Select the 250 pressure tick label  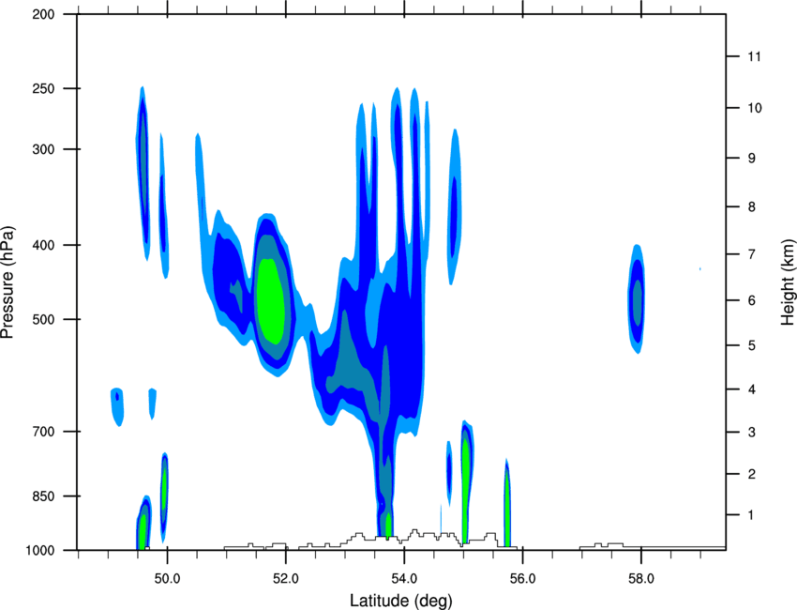coord(44,88)
